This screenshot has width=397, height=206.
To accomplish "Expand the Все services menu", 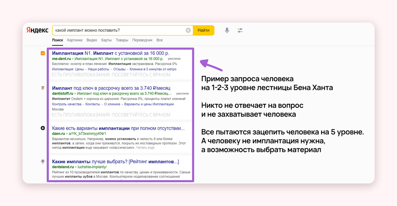I will pos(160,40).
